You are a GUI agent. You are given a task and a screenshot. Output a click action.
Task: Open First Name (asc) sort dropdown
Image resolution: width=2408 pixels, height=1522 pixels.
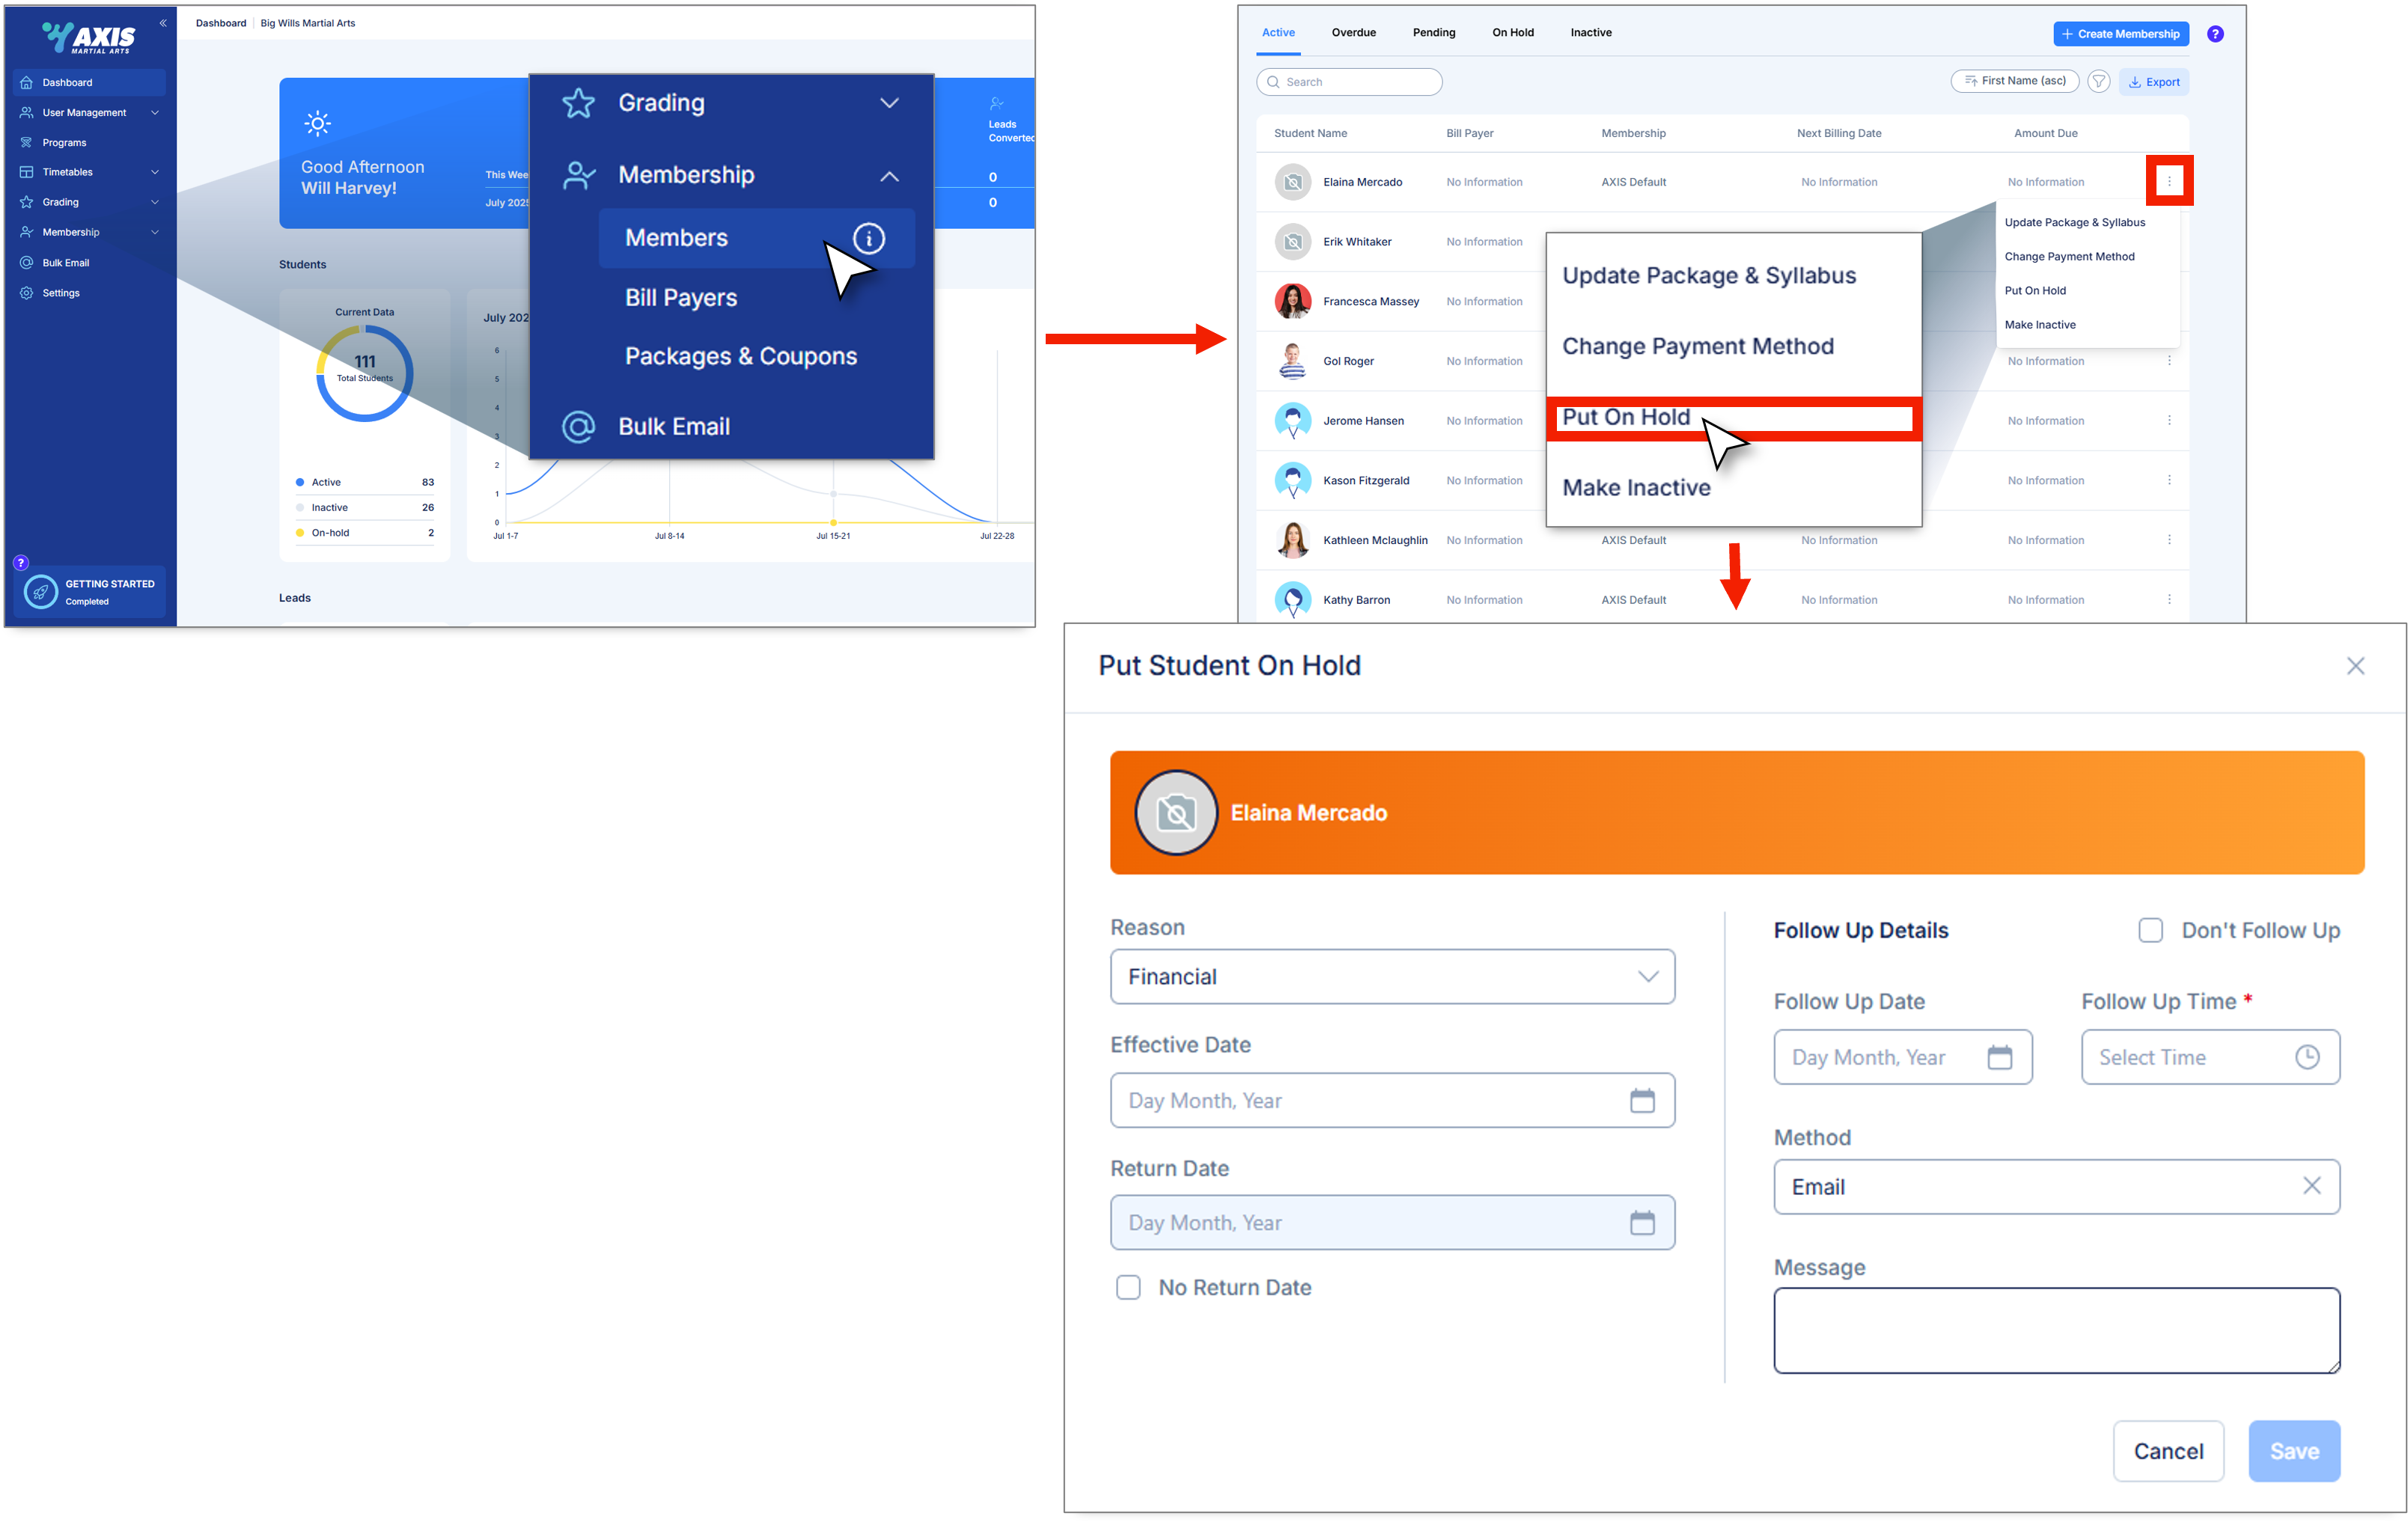(x=2014, y=81)
